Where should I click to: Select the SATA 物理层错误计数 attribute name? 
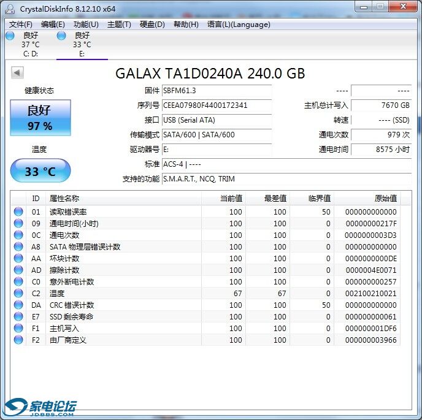coord(85,247)
